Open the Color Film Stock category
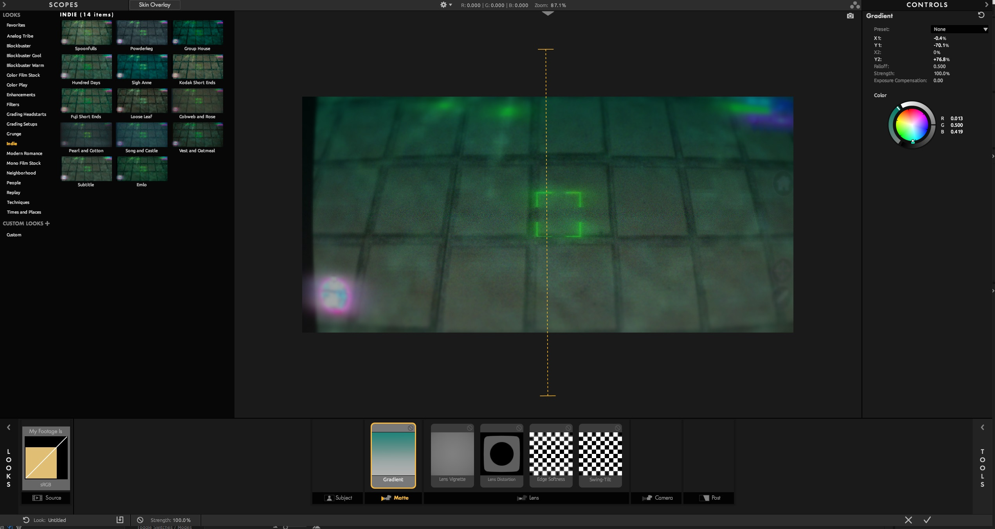The height and width of the screenshot is (529, 995). [x=23, y=75]
